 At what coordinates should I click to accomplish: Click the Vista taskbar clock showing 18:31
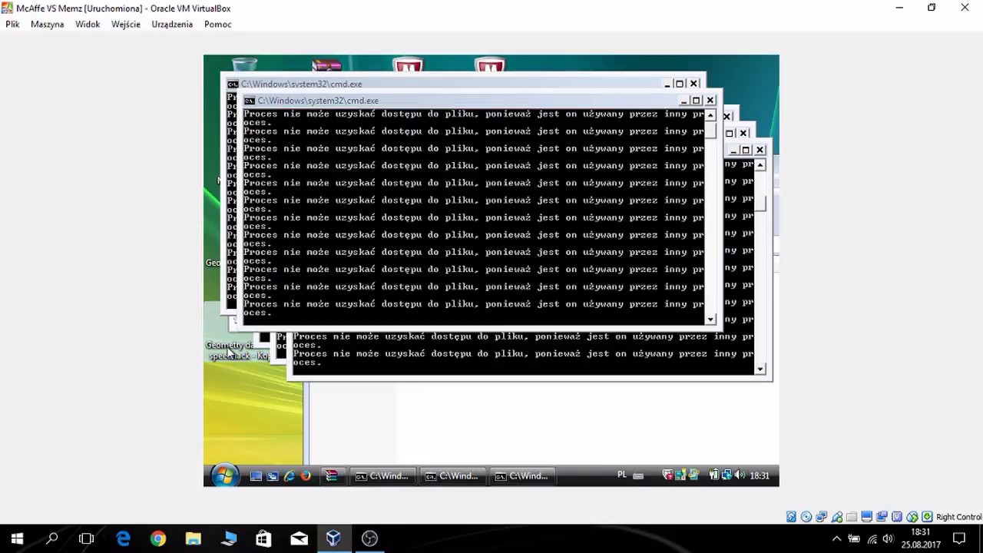click(x=760, y=476)
